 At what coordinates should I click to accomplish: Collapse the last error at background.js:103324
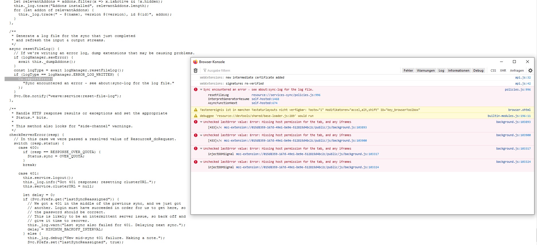pos(201,162)
